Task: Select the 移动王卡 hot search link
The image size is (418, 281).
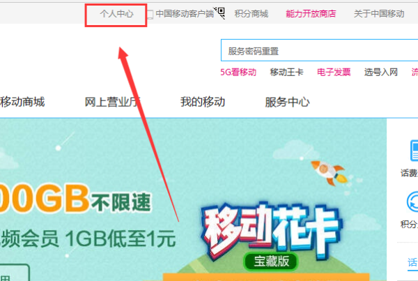Action: (286, 73)
